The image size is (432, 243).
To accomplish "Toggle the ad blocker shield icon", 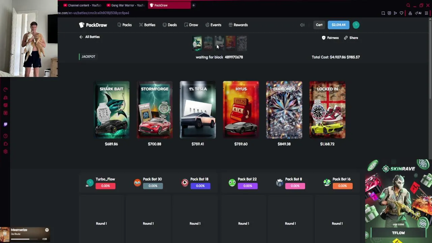I will pyautogui.click(x=389, y=13).
